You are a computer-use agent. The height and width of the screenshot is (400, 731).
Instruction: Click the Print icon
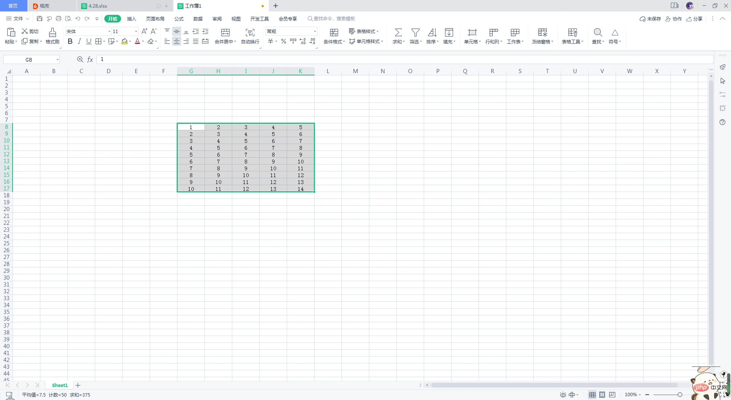(x=59, y=18)
